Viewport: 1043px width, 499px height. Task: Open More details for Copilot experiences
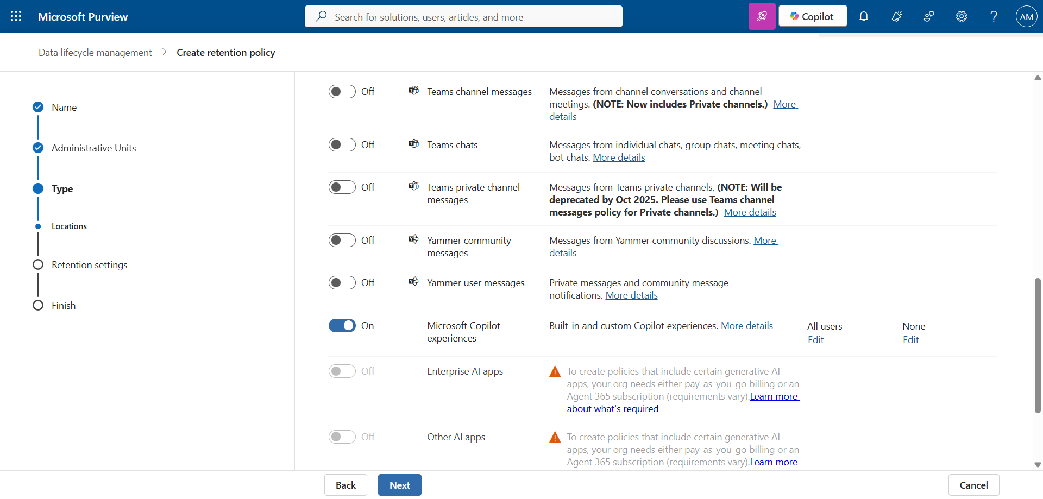point(747,326)
